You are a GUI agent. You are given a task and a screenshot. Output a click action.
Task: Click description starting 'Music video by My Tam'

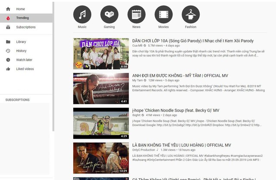coord(198,88)
